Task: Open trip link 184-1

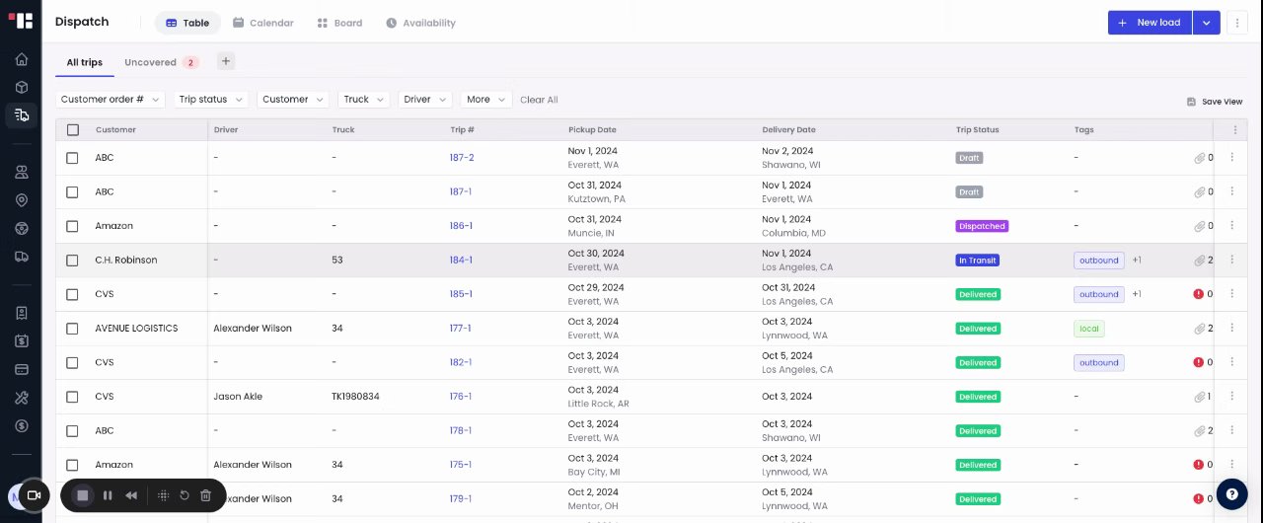Action: (x=461, y=261)
